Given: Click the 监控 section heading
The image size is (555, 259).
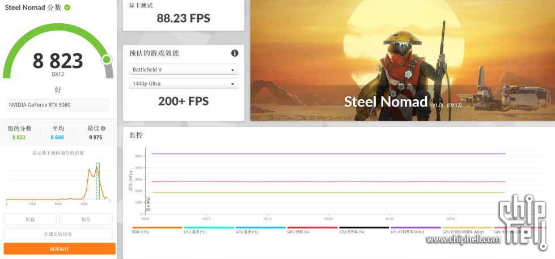Looking at the screenshot, I should pos(136,135).
